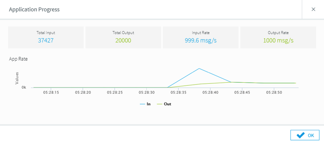
Task: Click the 05:28:25 time axis label
Action: [115, 93]
